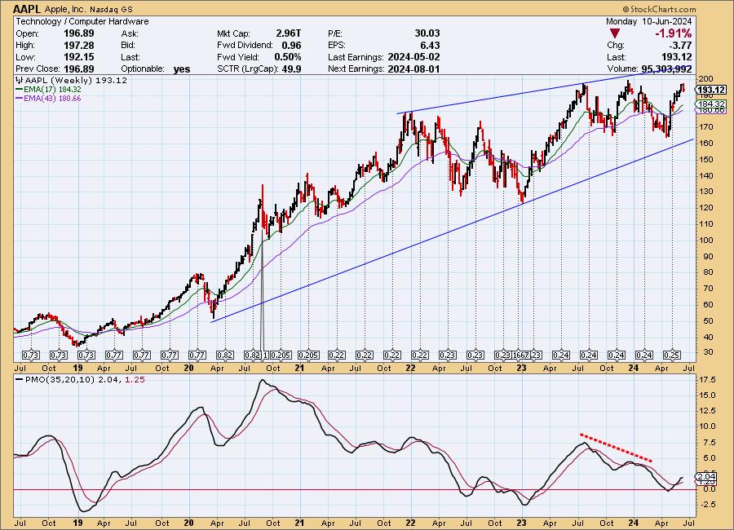This screenshot has width=734, height=530.
Task: Click the AAPL ticker symbol in header
Action: [x=27, y=9]
